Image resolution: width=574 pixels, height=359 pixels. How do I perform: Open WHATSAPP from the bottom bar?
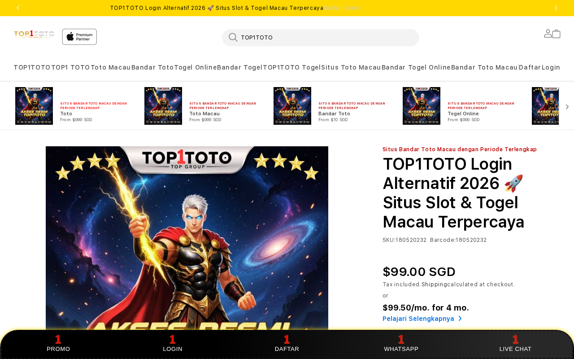pyautogui.click(x=401, y=344)
